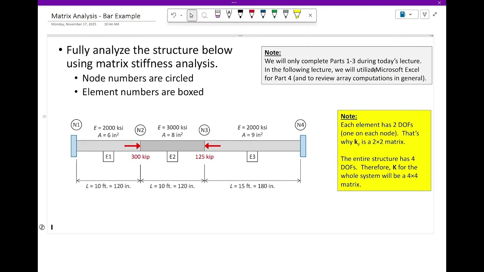Click the paragraph handle left of the diagram
The height and width of the screenshot is (272, 484).
[x=45, y=116]
